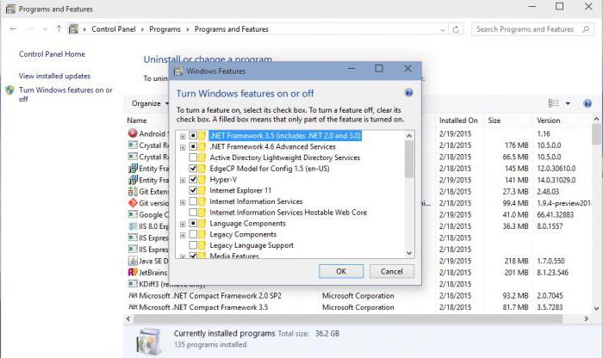The height and width of the screenshot is (358, 603).
Task: Open address bar history dropdown
Action: [443, 29]
